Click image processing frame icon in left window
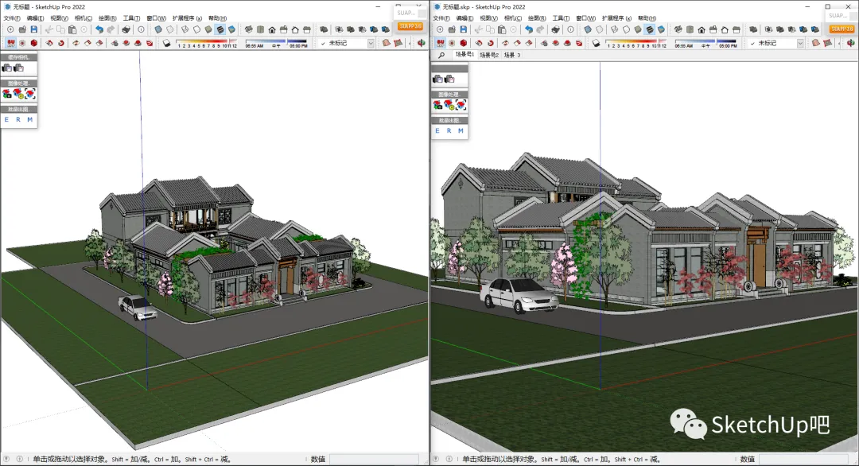 (29, 94)
